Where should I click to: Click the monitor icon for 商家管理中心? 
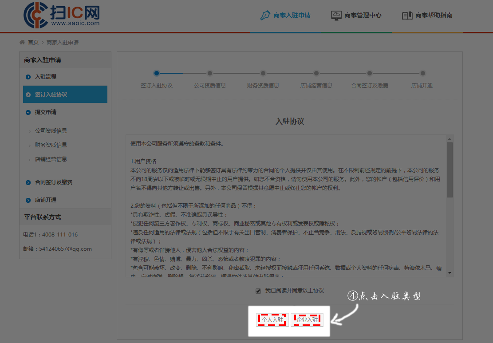click(336, 15)
